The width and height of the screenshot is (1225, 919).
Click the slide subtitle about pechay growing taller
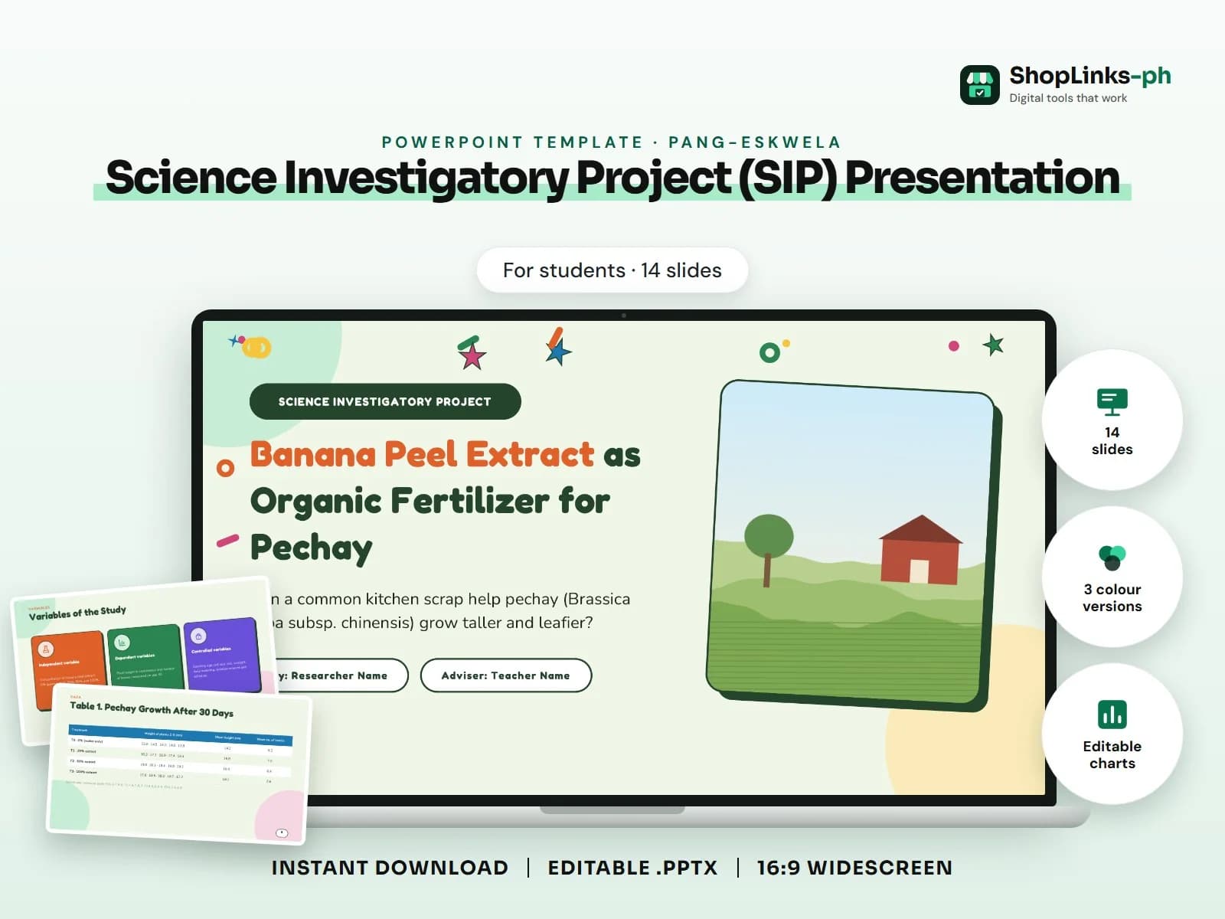450,611
